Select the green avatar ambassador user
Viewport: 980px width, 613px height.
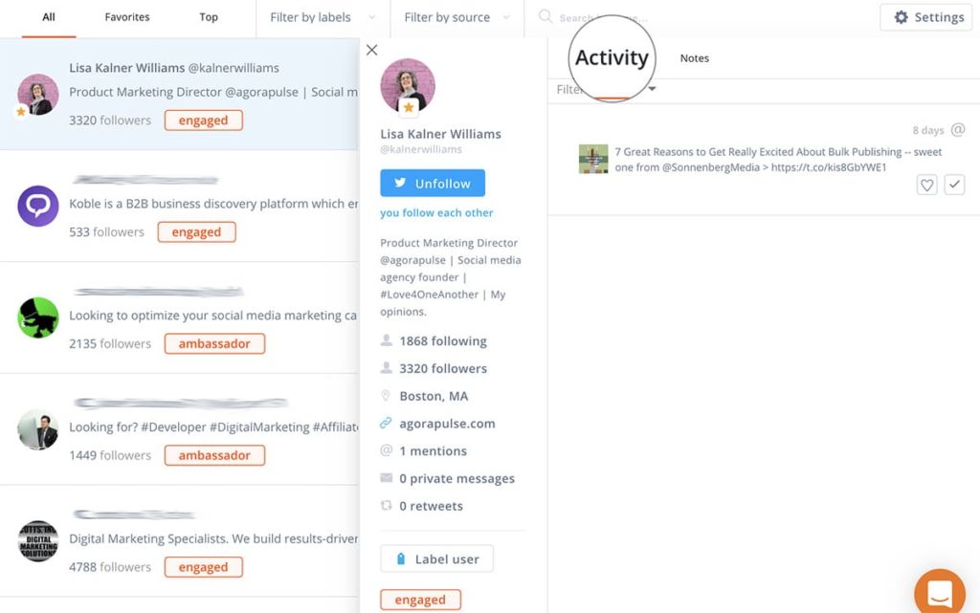[38, 317]
